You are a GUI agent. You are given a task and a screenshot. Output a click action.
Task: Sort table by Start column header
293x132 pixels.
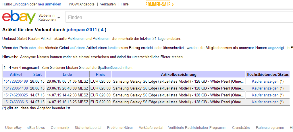(37, 75)
